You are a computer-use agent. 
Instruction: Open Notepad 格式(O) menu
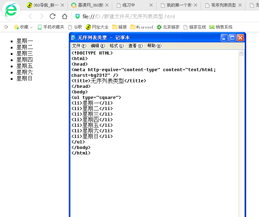116,46
